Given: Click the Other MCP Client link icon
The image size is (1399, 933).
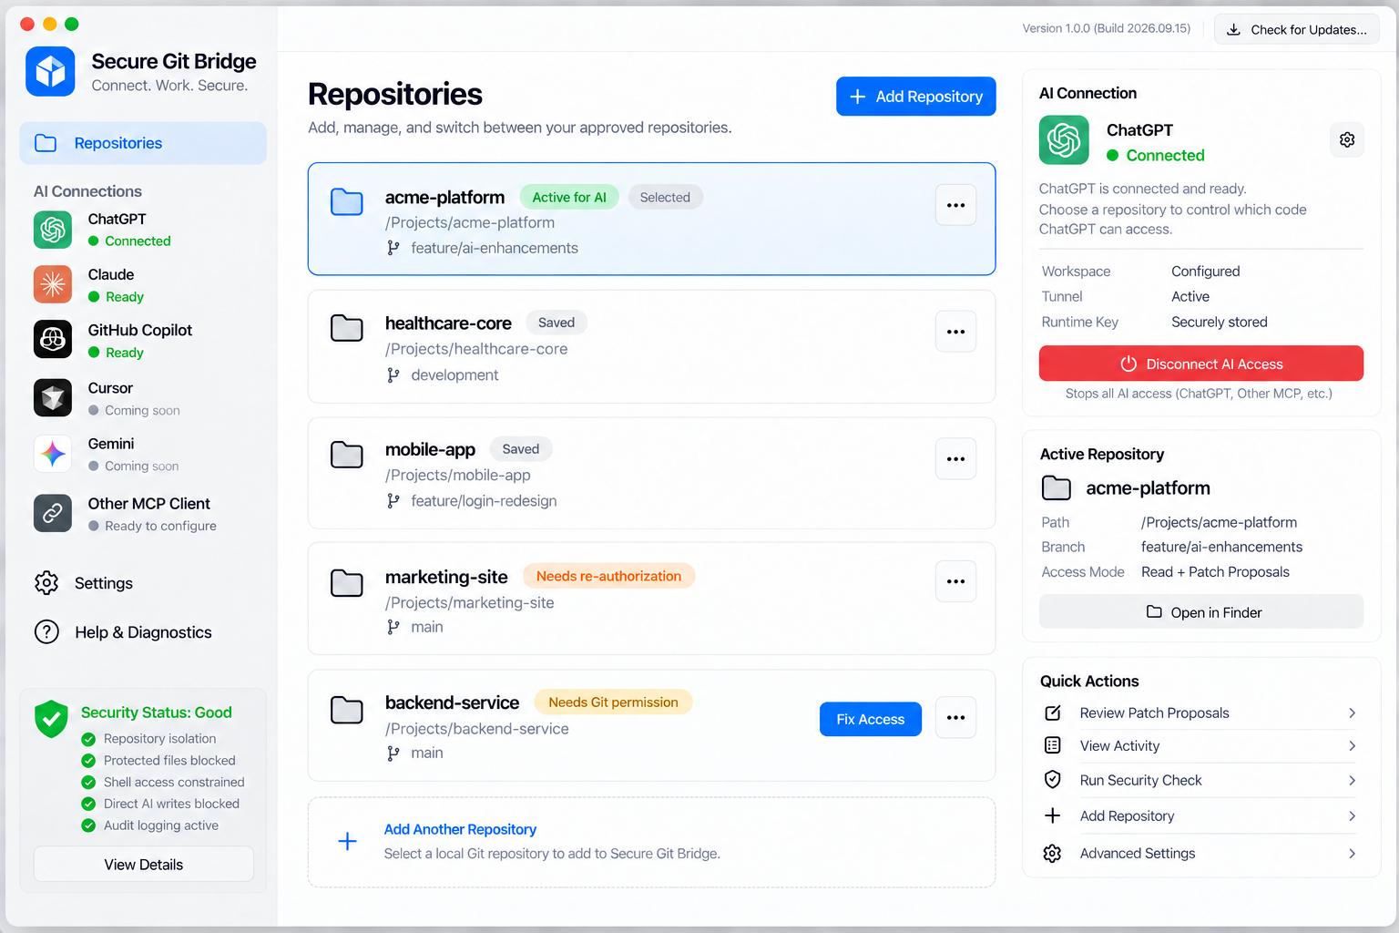Looking at the screenshot, I should (x=53, y=513).
